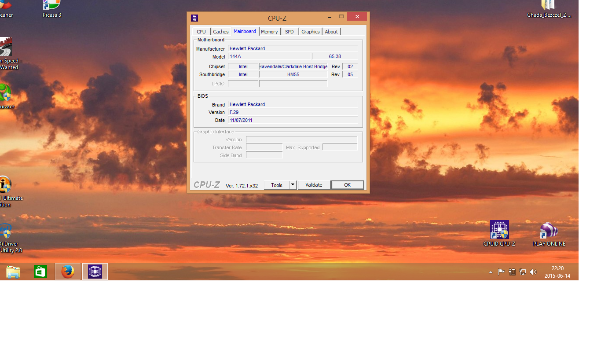Image resolution: width=601 pixels, height=338 pixels.
Task: Click the Southbridge model HM55
Action: [293, 74]
